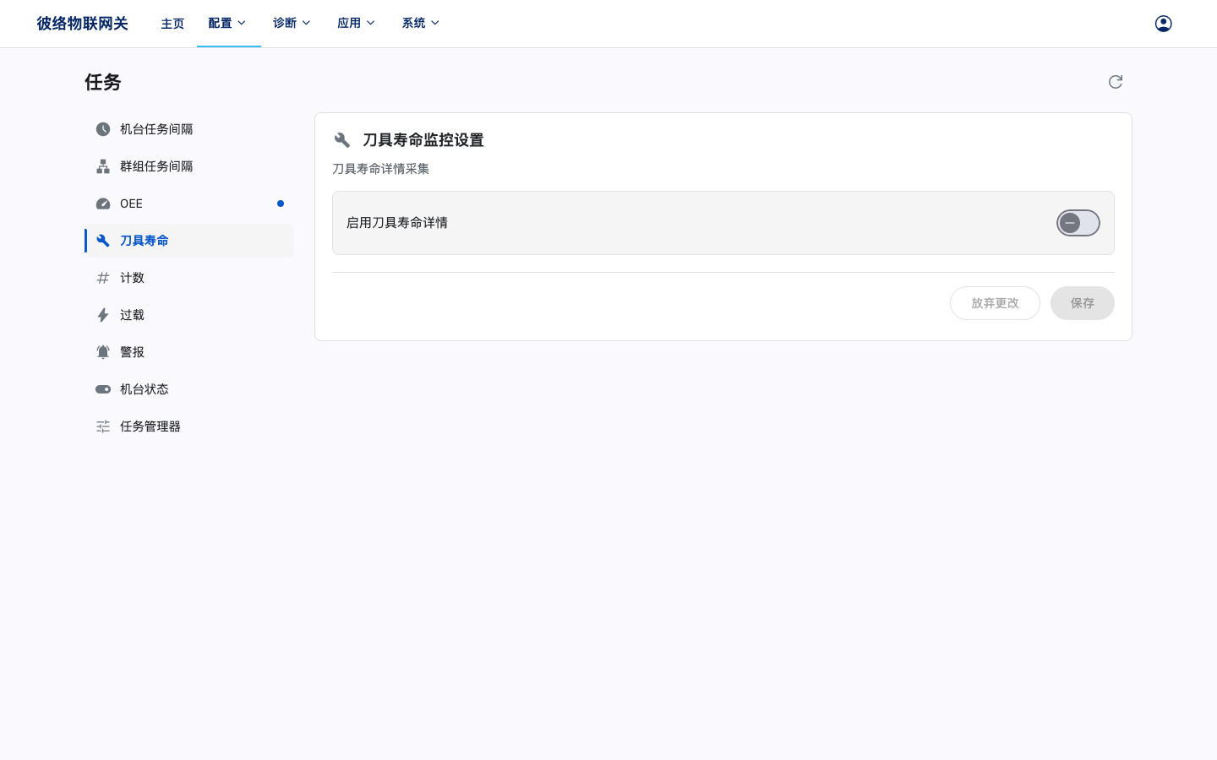Open the 任务管理器 sidebar entry
The image size is (1217, 760).
click(189, 426)
